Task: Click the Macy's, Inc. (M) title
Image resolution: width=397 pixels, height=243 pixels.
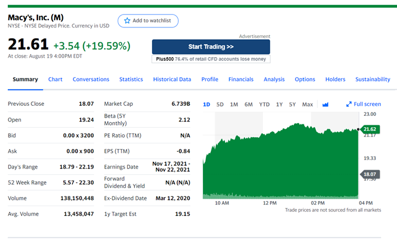Action: coord(36,17)
